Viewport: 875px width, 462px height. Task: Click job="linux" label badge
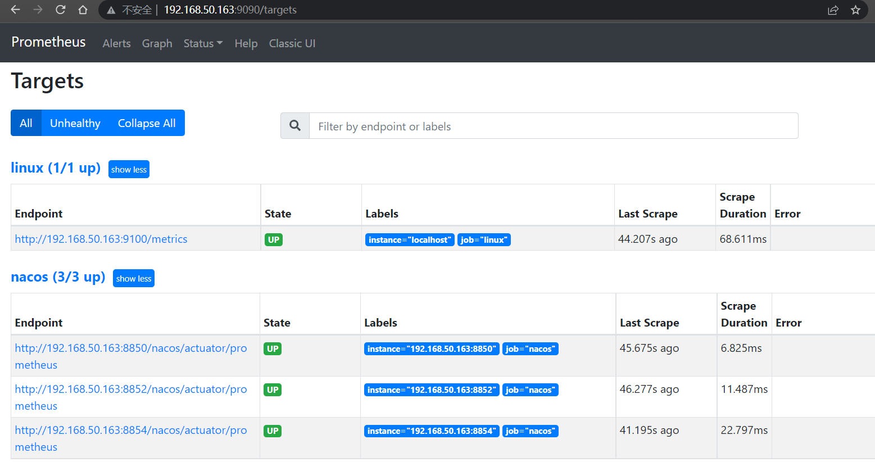point(484,239)
